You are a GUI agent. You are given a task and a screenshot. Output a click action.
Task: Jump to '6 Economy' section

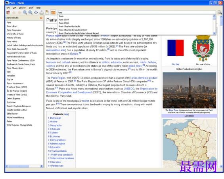[x=54, y=137]
